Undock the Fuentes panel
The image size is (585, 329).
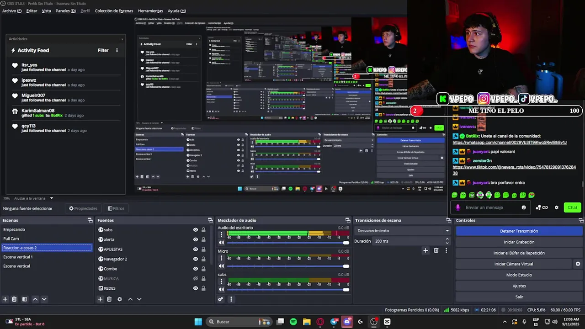click(x=210, y=220)
